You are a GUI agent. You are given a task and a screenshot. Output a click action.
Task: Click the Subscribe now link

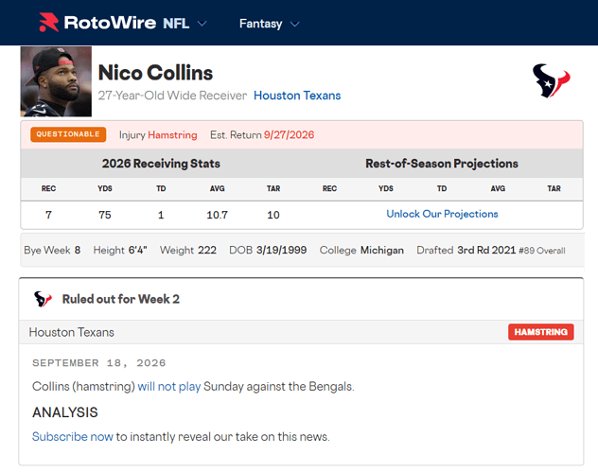(x=73, y=437)
